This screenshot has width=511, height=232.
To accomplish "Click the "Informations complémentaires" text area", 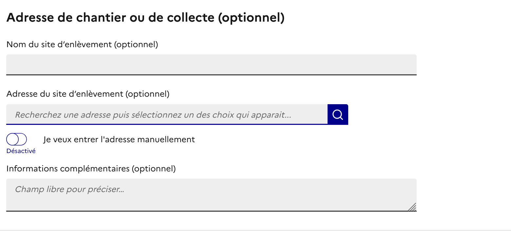I will pyautogui.click(x=211, y=195).
